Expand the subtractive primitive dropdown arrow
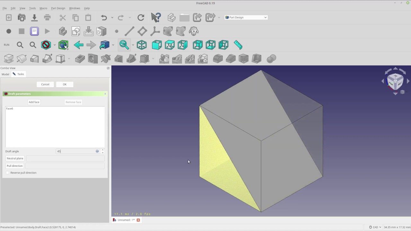 [x=153, y=59]
